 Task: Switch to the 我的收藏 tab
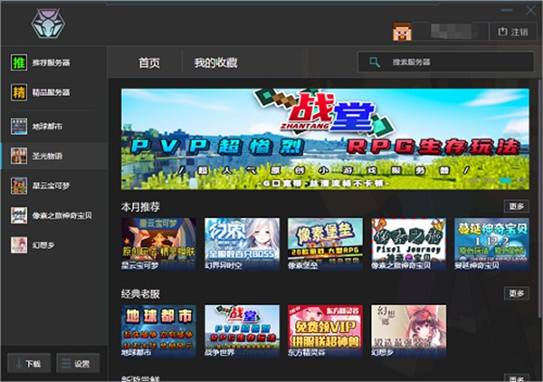point(215,63)
